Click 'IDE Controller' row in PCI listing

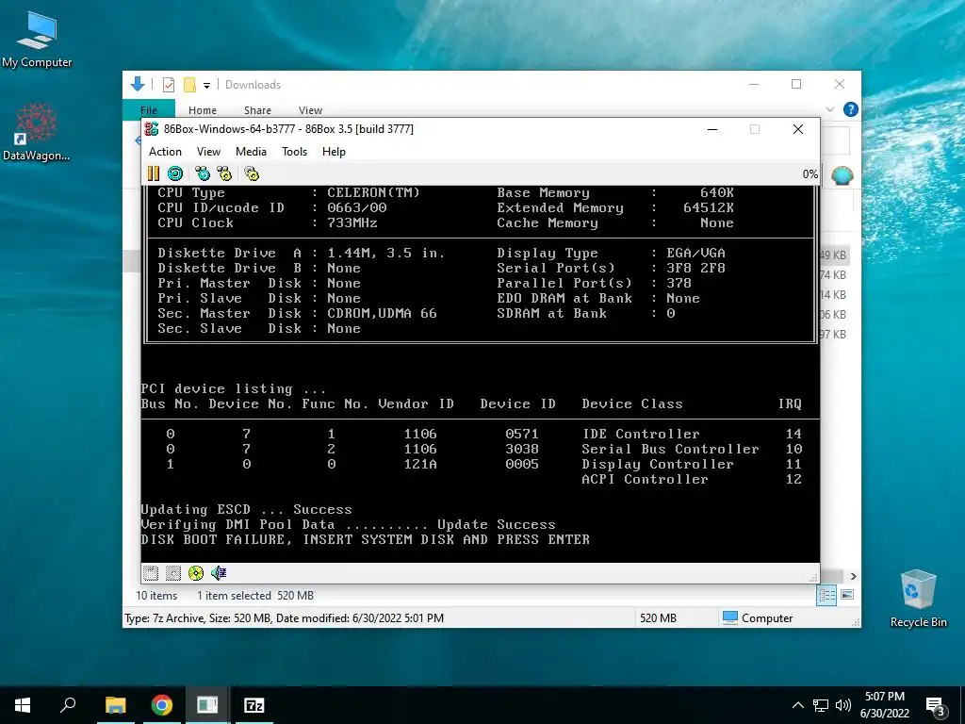641,434
